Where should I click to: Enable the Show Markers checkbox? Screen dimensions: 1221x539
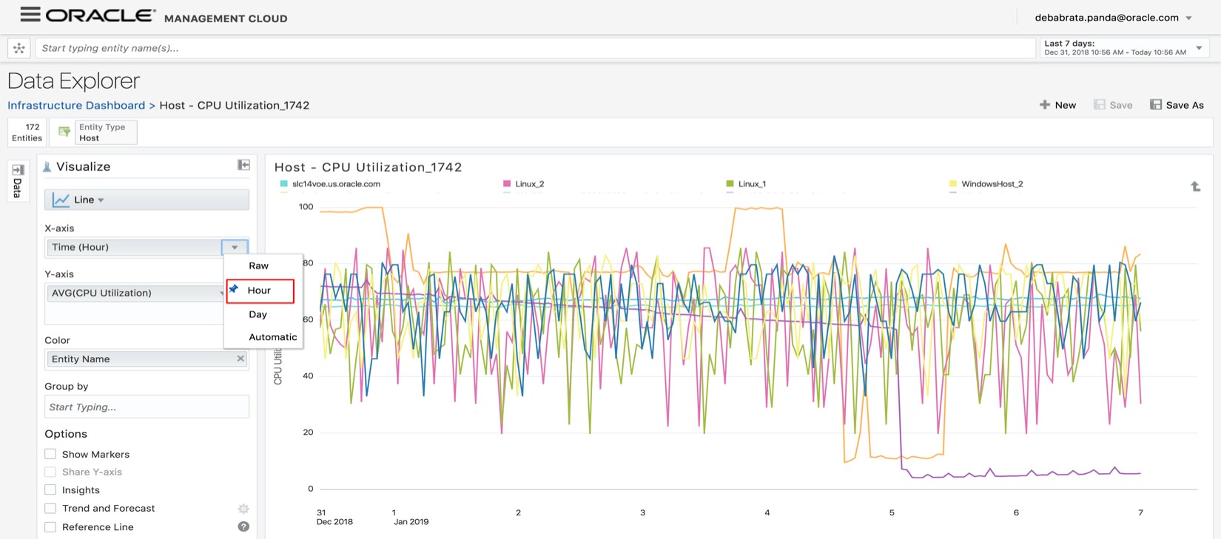(50, 454)
